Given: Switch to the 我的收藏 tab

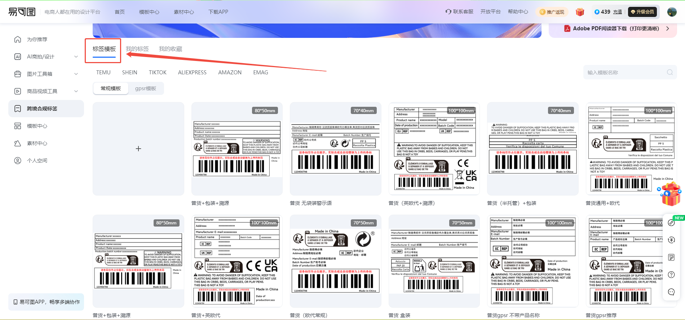Looking at the screenshot, I should pyautogui.click(x=171, y=49).
